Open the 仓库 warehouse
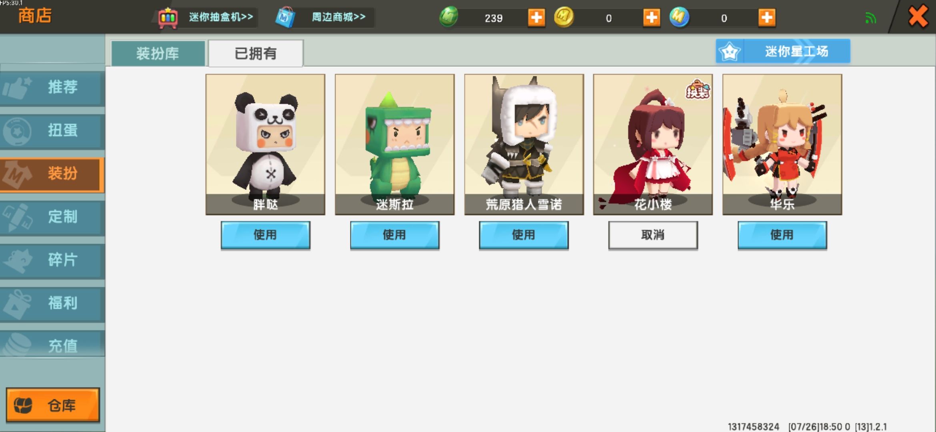The height and width of the screenshot is (432, 936). click(53, 405)
